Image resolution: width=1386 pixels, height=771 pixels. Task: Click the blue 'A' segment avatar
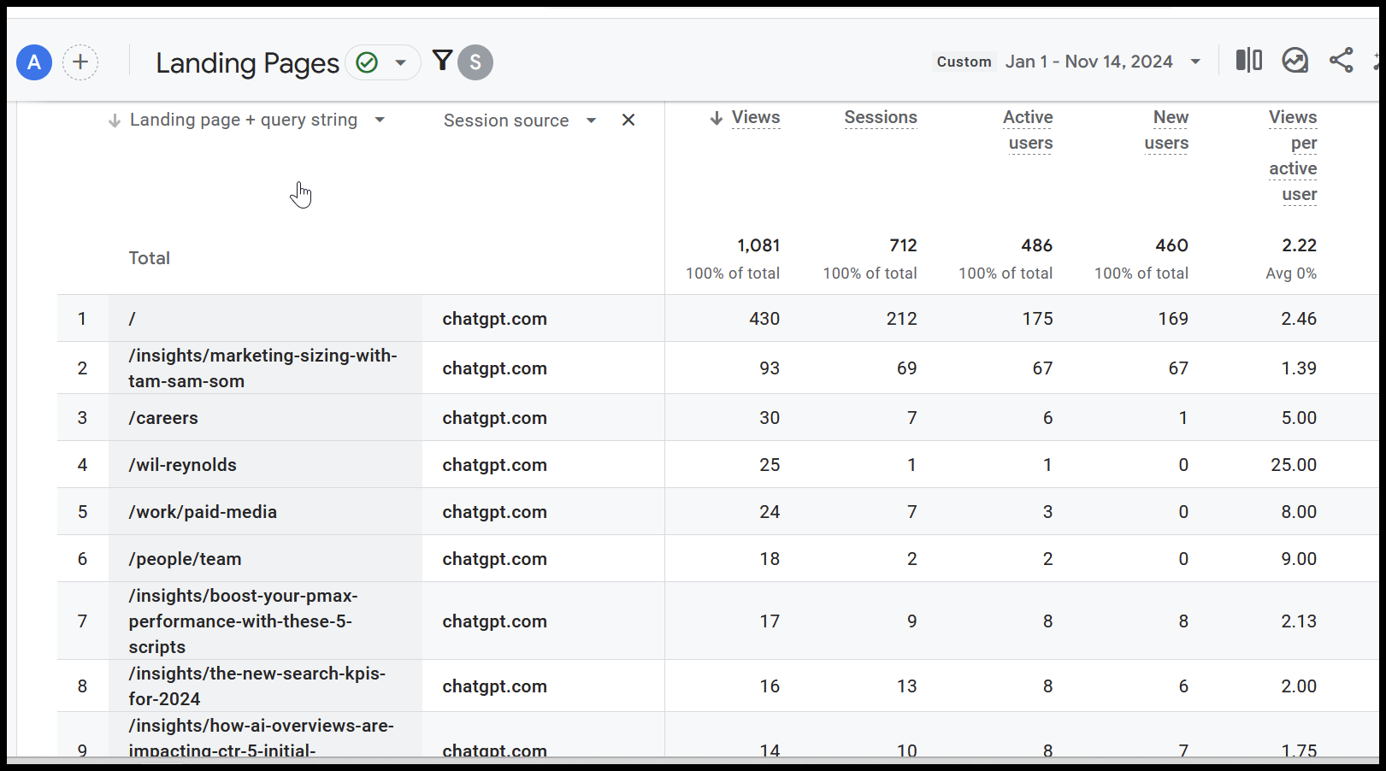[34, 62]
